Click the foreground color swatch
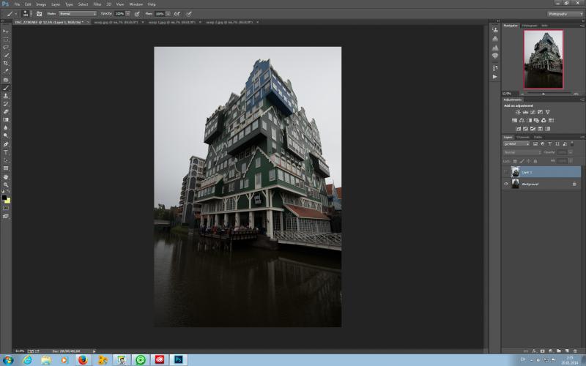This screenshot has height=366, width=586. coord(4,197)
